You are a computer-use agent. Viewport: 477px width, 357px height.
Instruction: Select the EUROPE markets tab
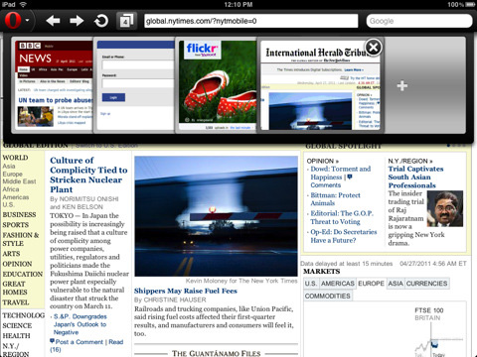pyautogui.click(x=371, y=284)
